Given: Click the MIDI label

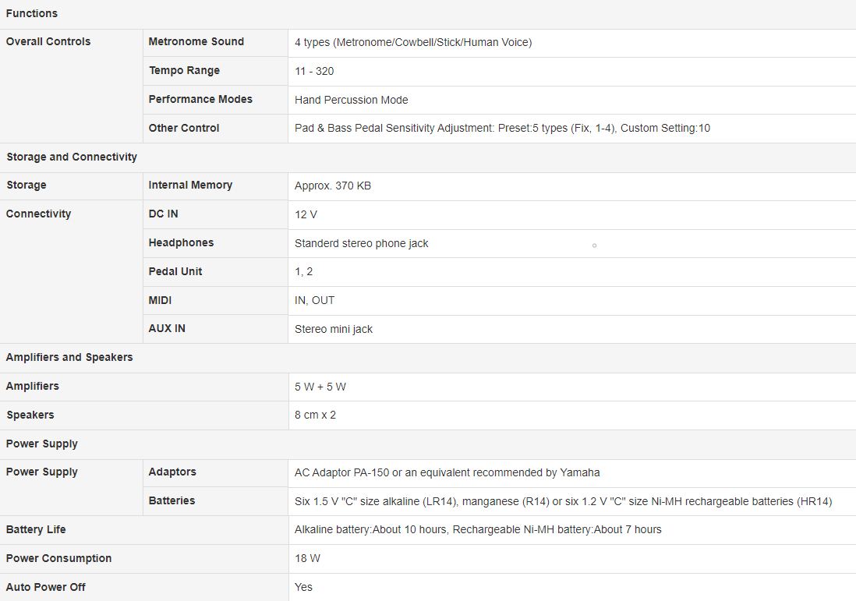Looking at the screenshot, I should pyautogui.click(x=160, y=300).
